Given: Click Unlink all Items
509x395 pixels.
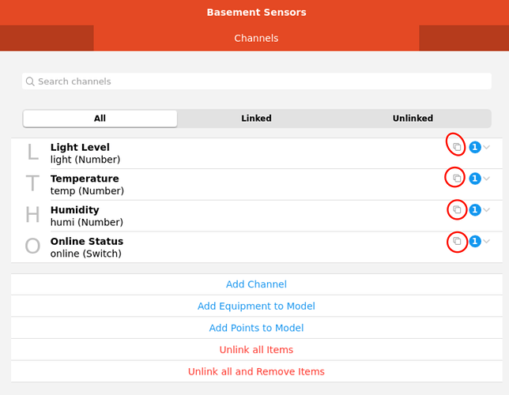Looking at the screenshot, I should click(256, 350).
